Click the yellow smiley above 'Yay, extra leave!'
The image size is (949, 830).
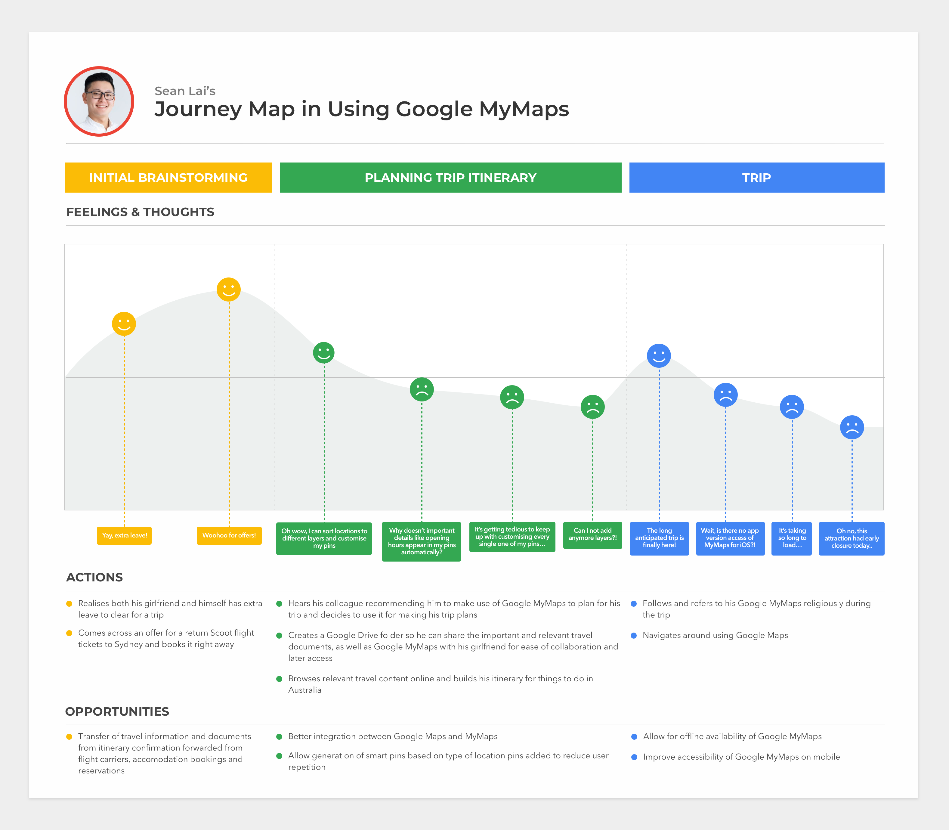click(124, 324)
